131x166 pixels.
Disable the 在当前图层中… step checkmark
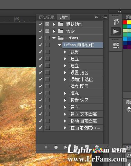(40, 128)
